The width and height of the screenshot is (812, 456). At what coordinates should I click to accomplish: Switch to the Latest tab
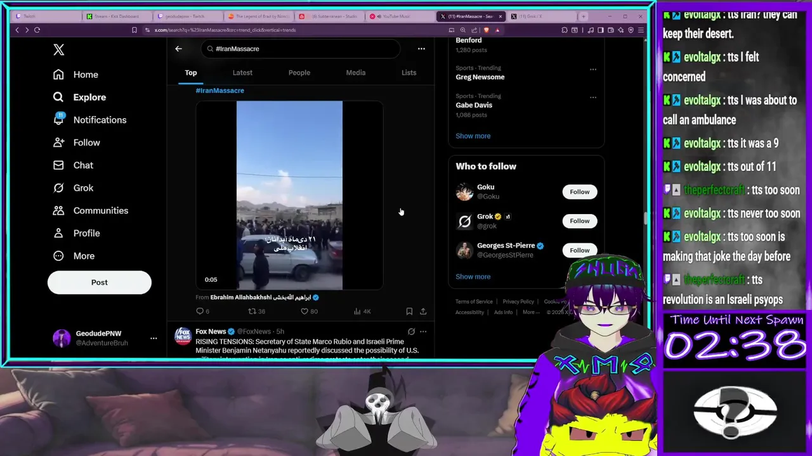tap(242, 73)
